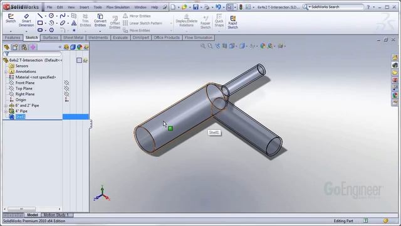
Task: Click the Previous View icon
Action: (x=217, y=46)
